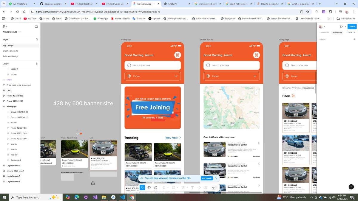This screenshot has width=358, height=201.
Task: Select the Move tool in bottom toolbar
Action: click(143, 188)
